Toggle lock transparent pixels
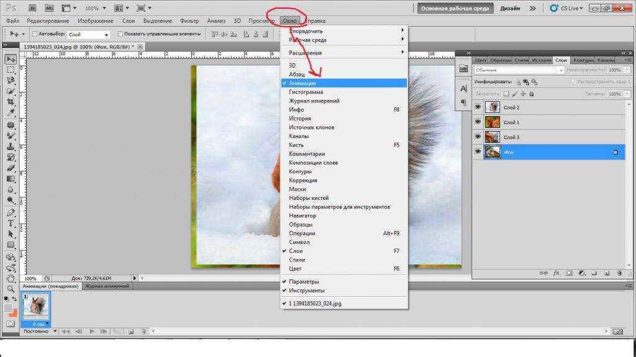The image size is (636, 357). point(506,94)
